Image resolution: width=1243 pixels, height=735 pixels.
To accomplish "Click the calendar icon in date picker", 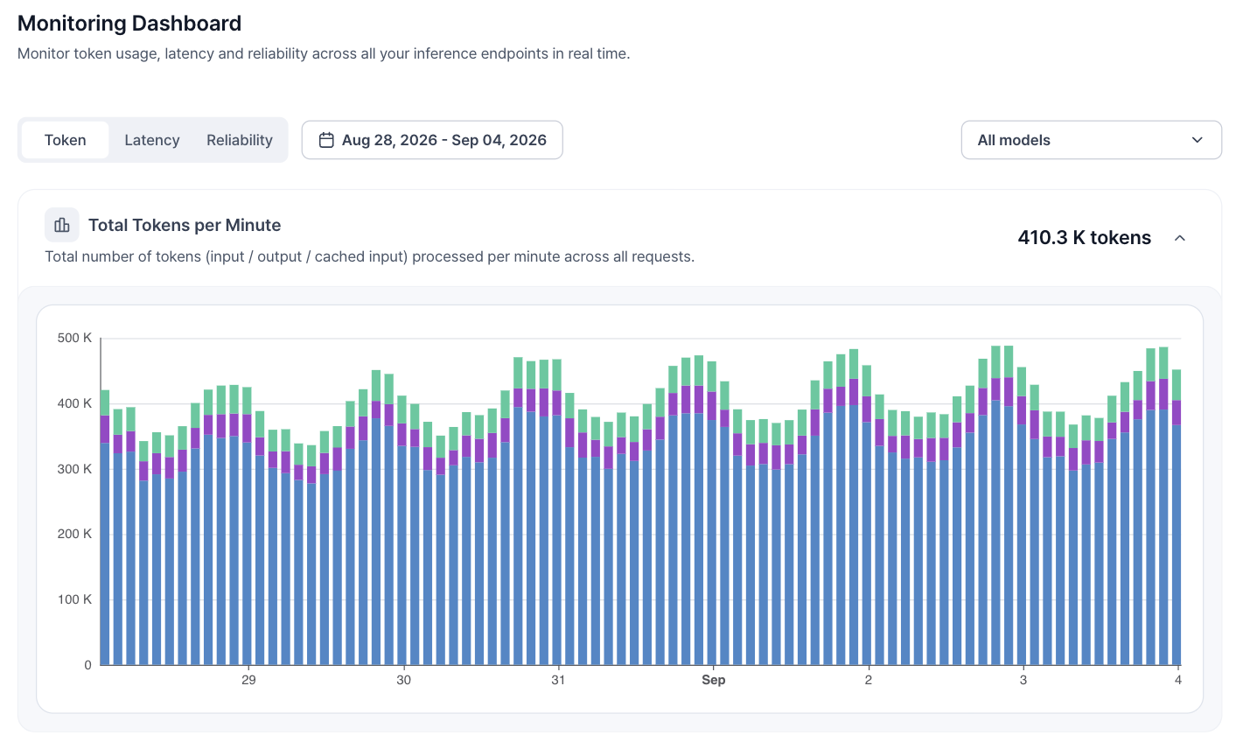I will coord(326,140).
